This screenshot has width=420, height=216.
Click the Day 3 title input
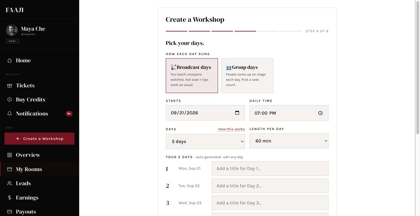point(270,203)
